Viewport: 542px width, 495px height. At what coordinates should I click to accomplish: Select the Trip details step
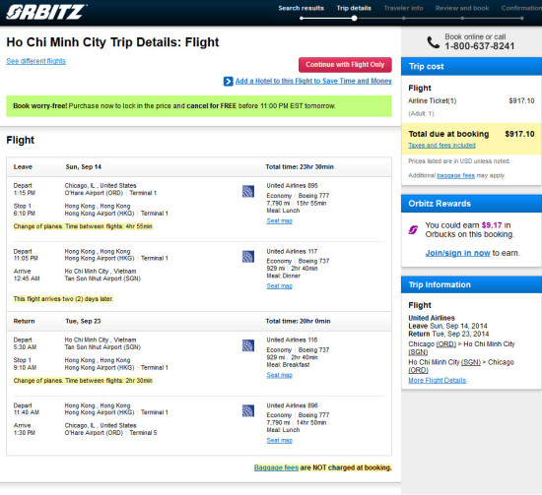(354, 8)
